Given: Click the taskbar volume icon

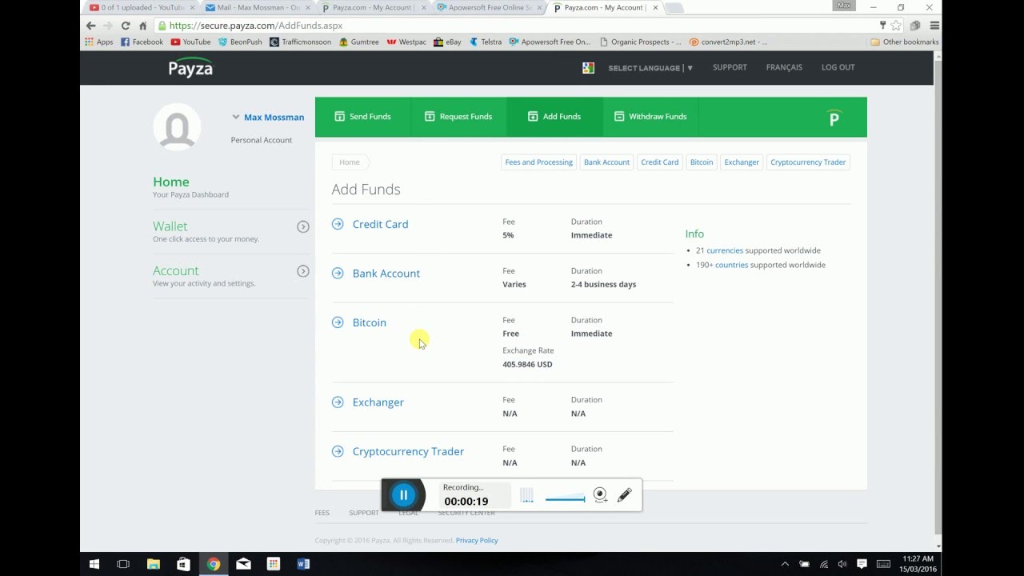Looking at the screenshot, I should coord(842,564).
